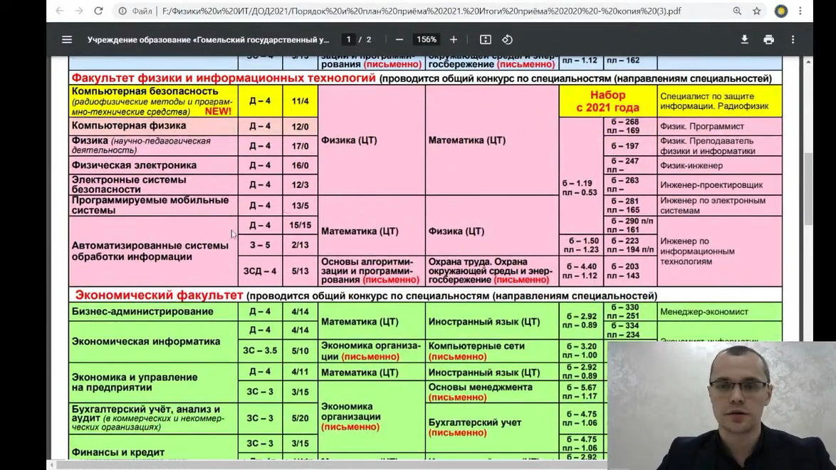Edit the PDF page number field
The height and width of the screenshot is (470, 836).
(x=349, y=39)
